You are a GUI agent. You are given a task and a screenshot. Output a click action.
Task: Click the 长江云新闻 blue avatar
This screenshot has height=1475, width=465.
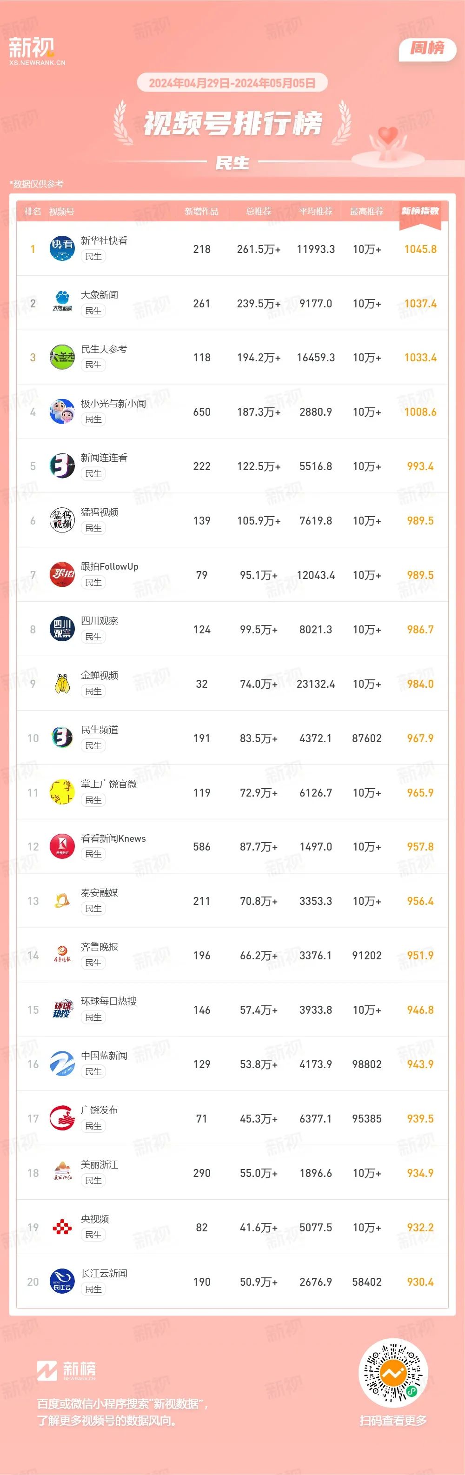pos(62,1282)
